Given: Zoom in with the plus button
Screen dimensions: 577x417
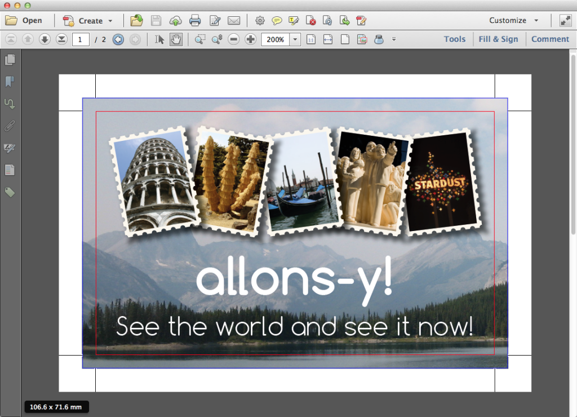Looking at the screenshot, I should [x=251, y=39].
